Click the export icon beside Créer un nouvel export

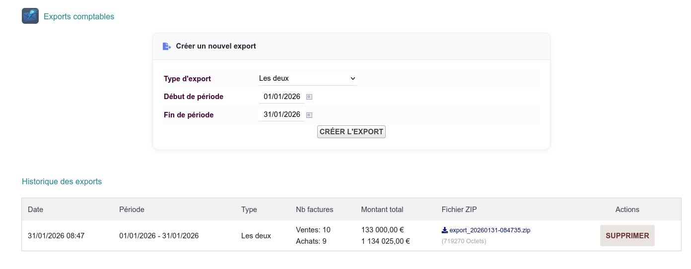tap(167, 47)
